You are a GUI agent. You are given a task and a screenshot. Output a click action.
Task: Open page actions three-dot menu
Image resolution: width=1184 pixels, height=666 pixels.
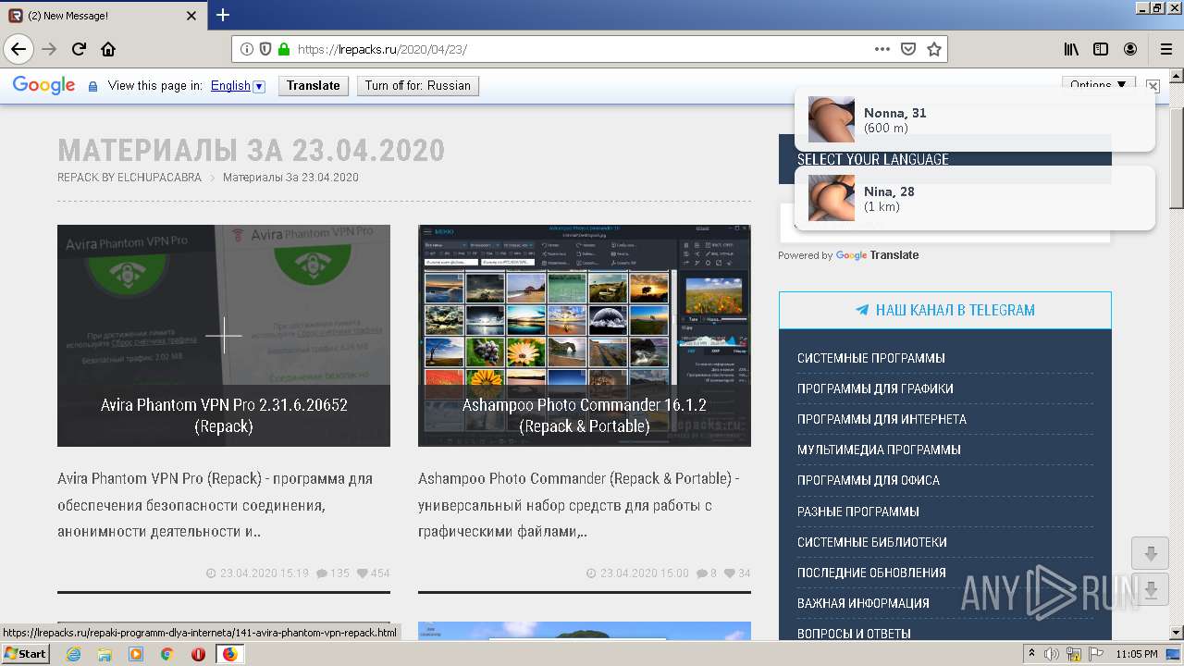(882, 49)
